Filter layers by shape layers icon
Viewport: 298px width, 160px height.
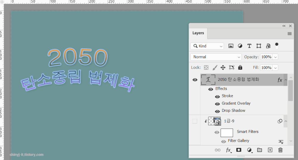(259, 46)
